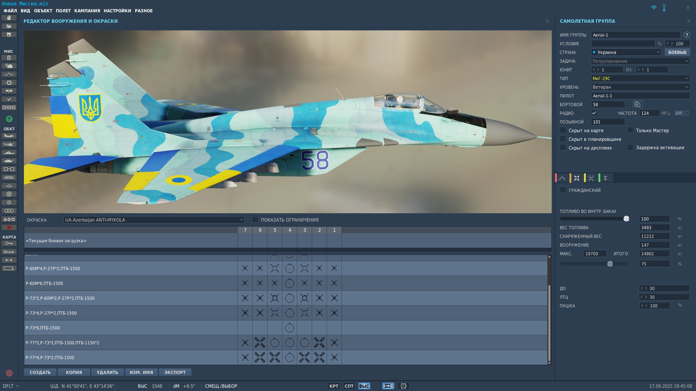
Task: Select the helicopter group placement tool
Action: [9, 144]
